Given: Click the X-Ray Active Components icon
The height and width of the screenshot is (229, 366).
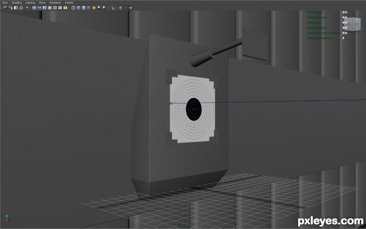Looking at the screenshot, I should pos(126,8).
